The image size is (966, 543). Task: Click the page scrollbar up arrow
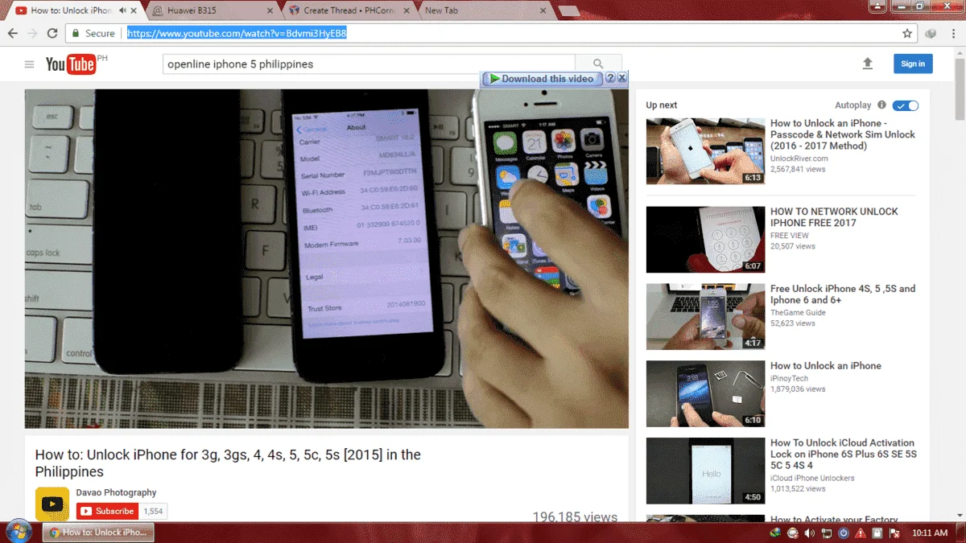[960, 51]
